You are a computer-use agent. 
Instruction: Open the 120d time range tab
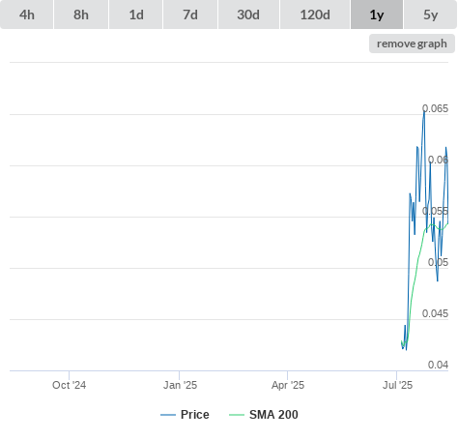pyautogui.click(x=315, y=15)
